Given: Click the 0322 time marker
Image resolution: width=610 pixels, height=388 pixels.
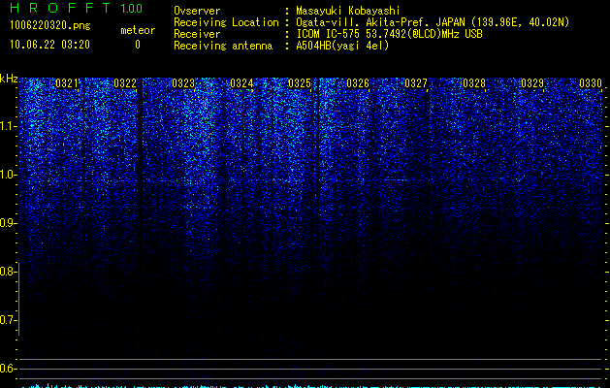Looking at the screenshot, I should [125, 83].
